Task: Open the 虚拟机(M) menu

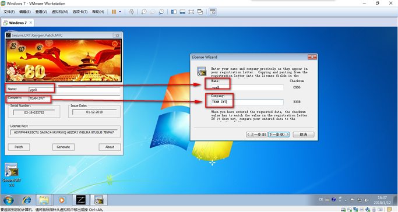Action: click(x=59, y=12)
